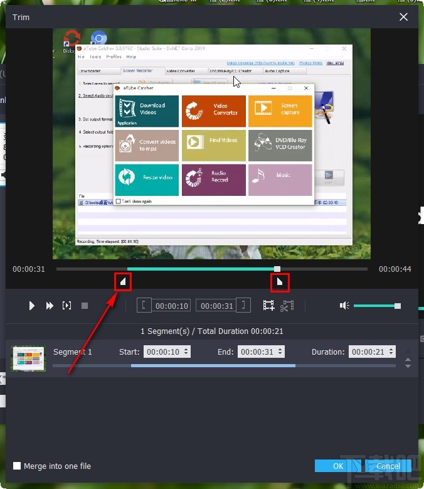Click the fast-forward double-arrow button
Image resolution: width=424 pixels, height=489 pixels.
50,306
